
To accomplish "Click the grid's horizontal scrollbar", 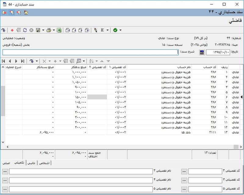I will [x=122, y=147].
